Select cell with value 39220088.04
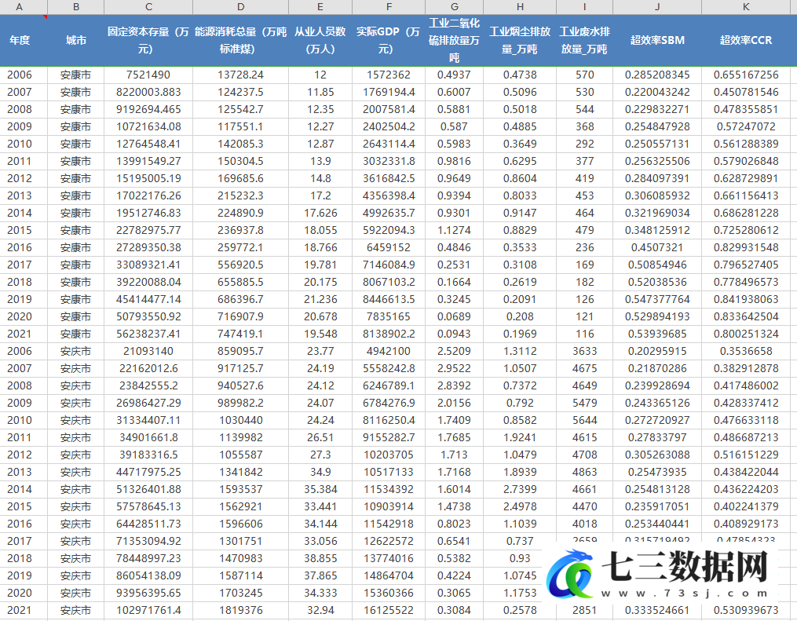The height and width of the screenshot is (621, 797). (148, 282)
